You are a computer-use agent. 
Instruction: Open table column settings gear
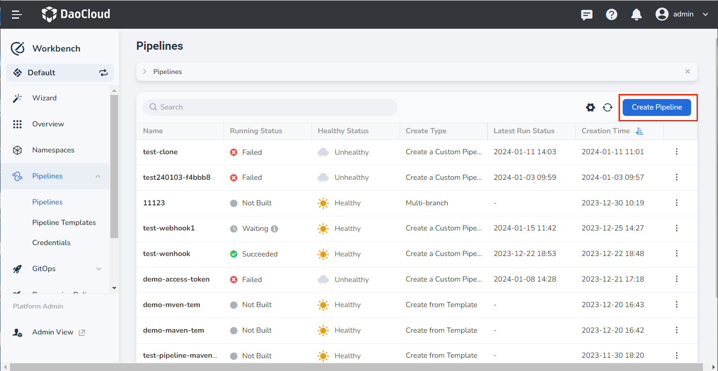tap(590, 107)
